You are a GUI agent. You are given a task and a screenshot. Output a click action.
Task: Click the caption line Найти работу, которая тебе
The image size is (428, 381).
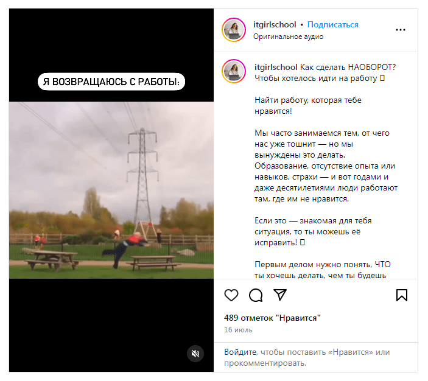point(308,100)
